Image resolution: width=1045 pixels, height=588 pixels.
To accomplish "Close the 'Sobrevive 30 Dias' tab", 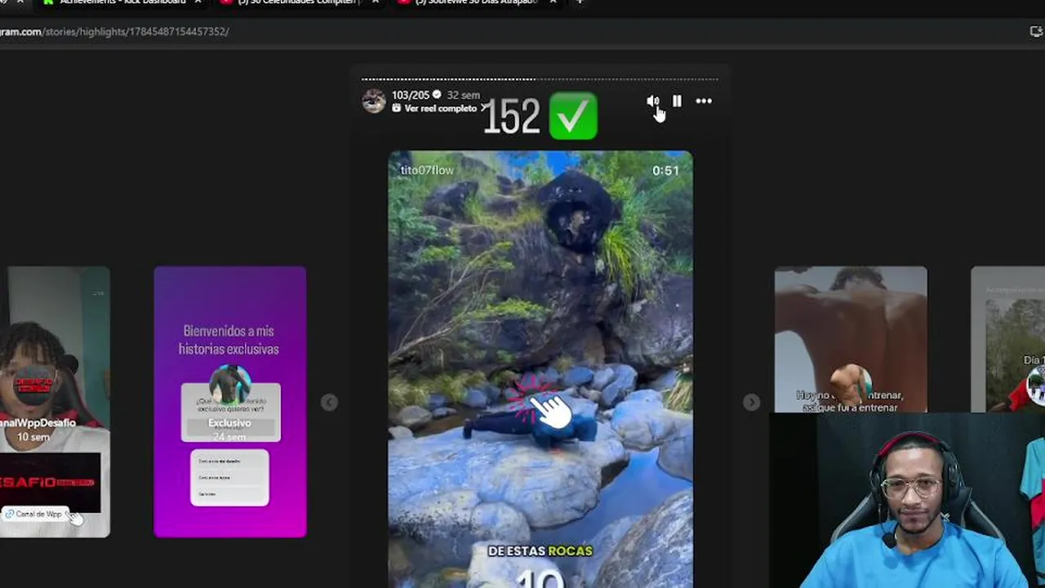I will click(x=553, y=2).
